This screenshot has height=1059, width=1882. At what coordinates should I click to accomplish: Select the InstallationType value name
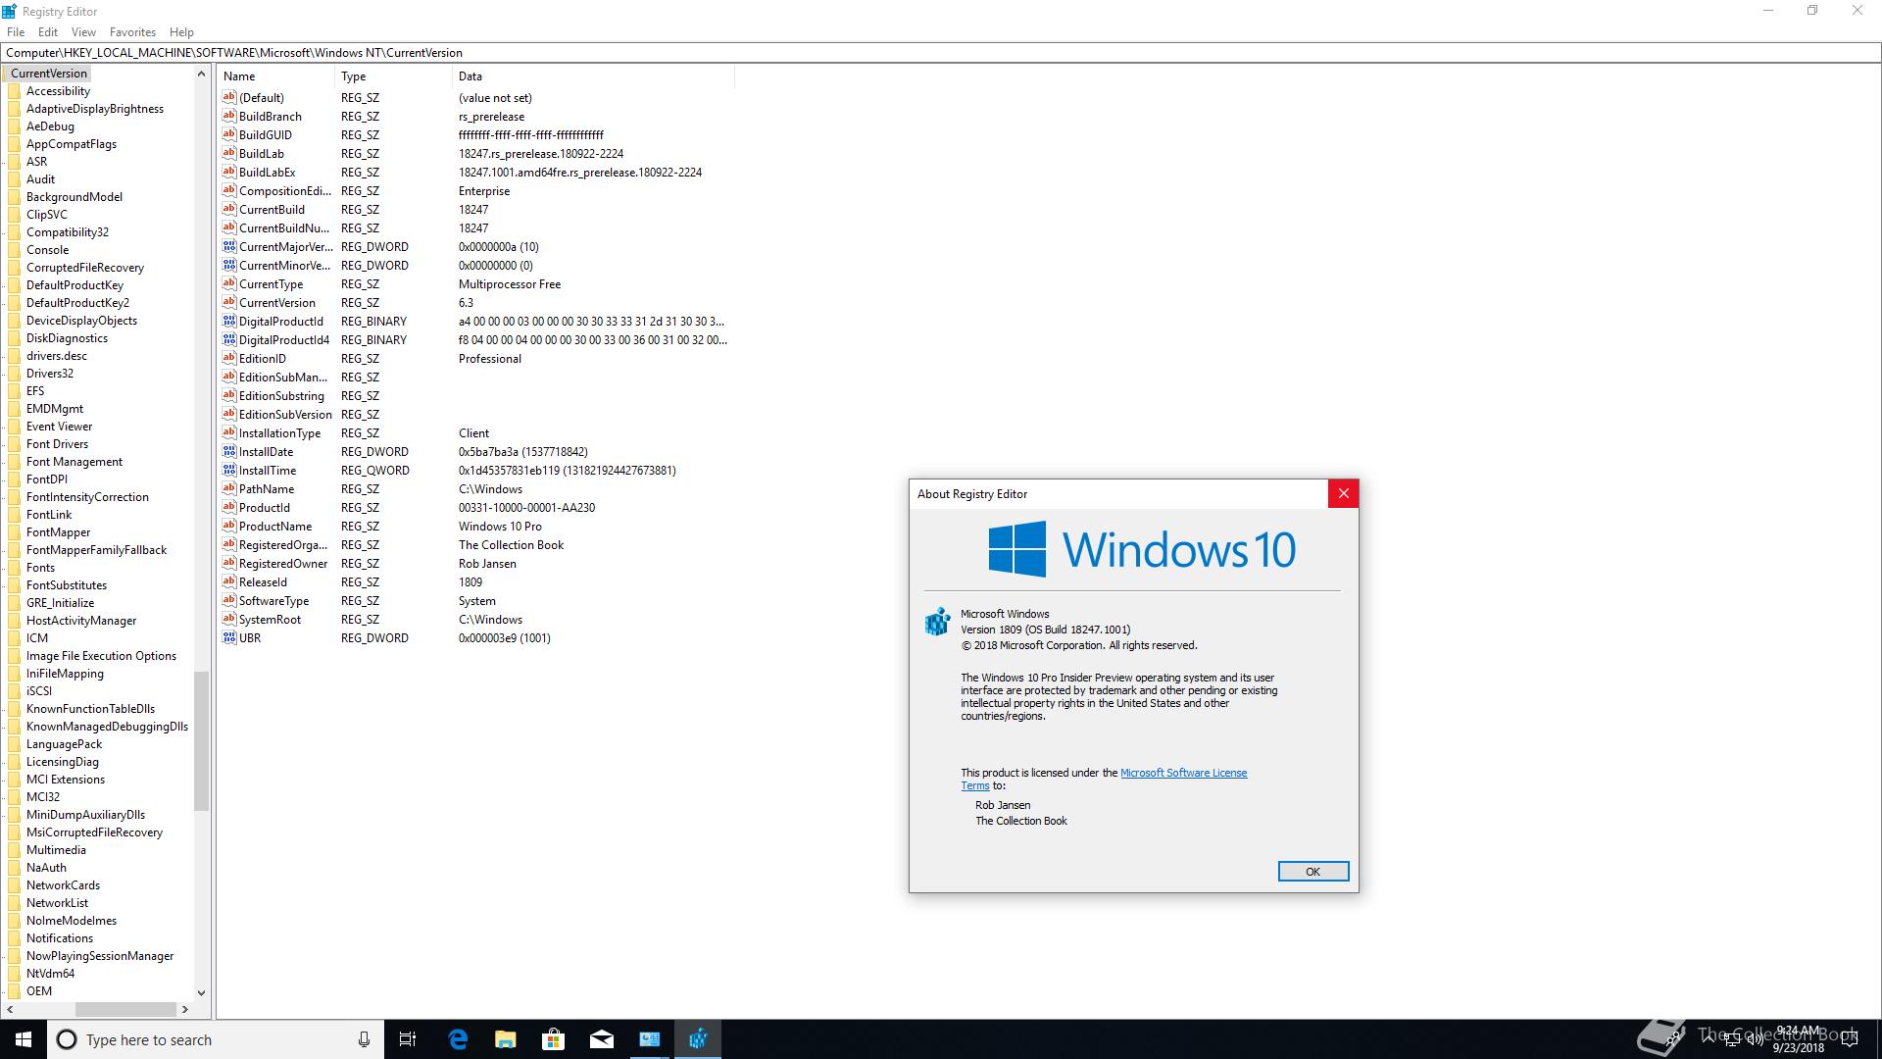pyautogui.click(x=279, y=432)
